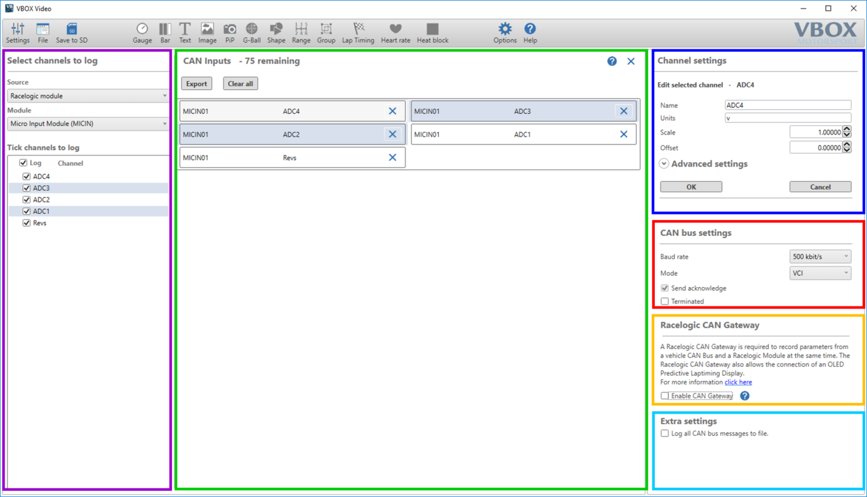Remove MICIN01 ADC3 CAN input
The image size is (867, 497).
(624, 111)
